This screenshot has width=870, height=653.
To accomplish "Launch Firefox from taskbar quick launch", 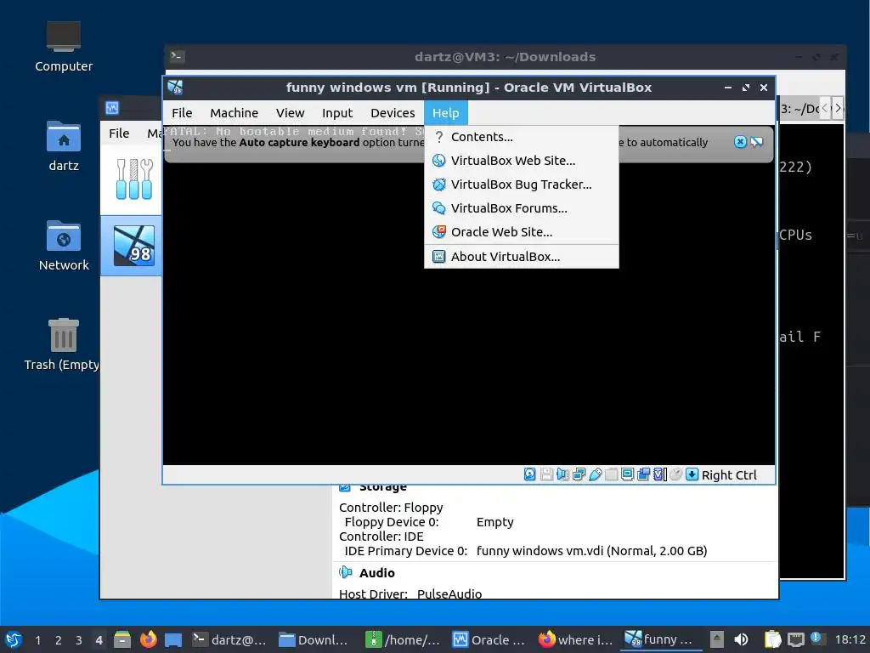I will [x=148, y=639].
